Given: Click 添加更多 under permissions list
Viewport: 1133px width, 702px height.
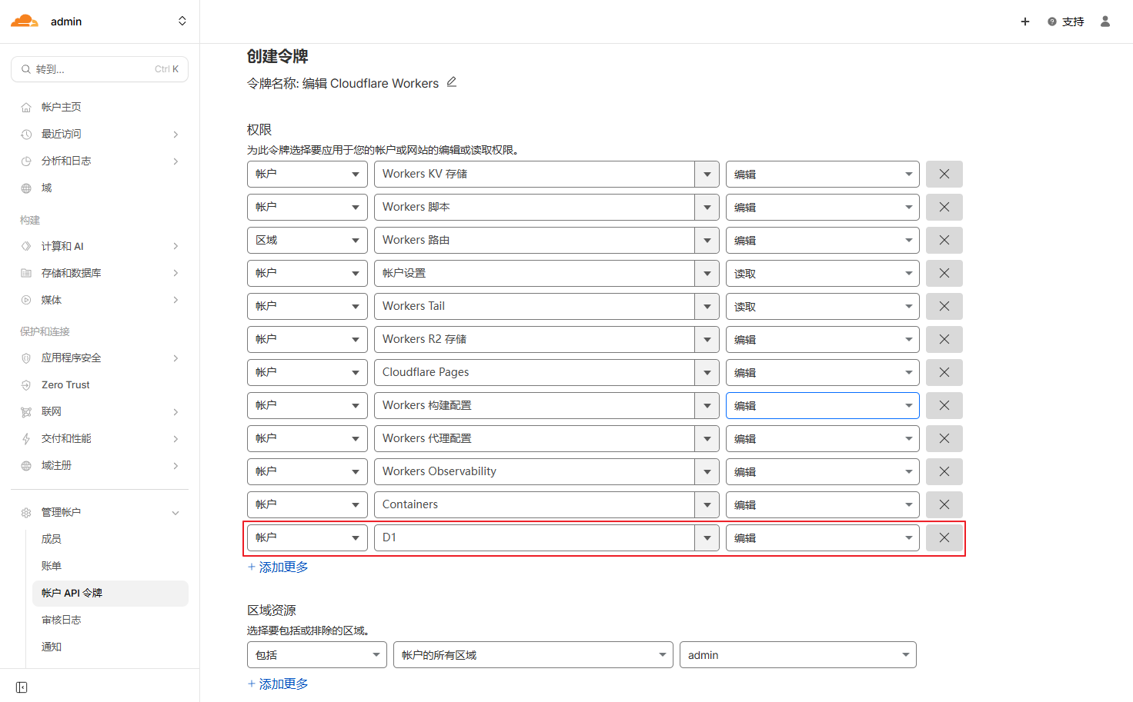Looking at the screenshot, I should point(279,567).
